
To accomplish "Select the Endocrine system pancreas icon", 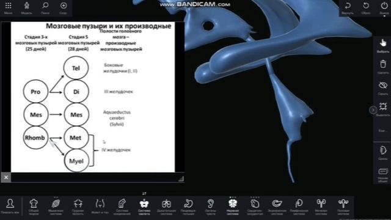I will coord(277,204).
